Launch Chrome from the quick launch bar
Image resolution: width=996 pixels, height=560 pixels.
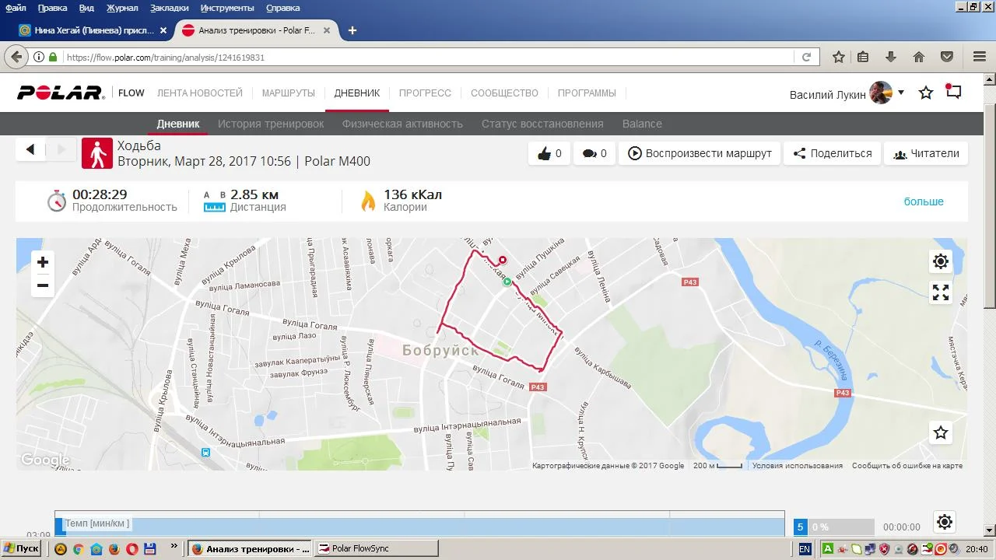pyautogui.click(x=78, y=549)
